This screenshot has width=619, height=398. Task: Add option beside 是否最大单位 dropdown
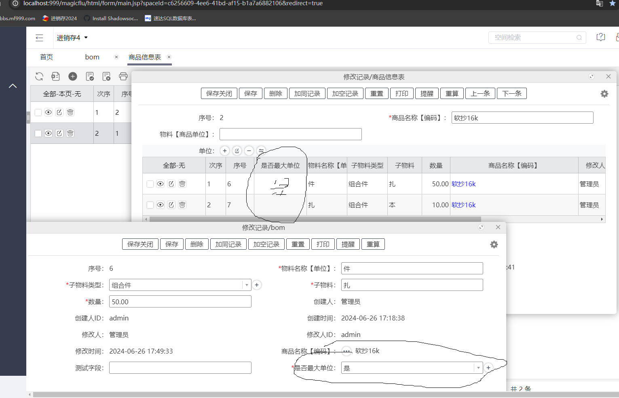(x=488, y=368)
